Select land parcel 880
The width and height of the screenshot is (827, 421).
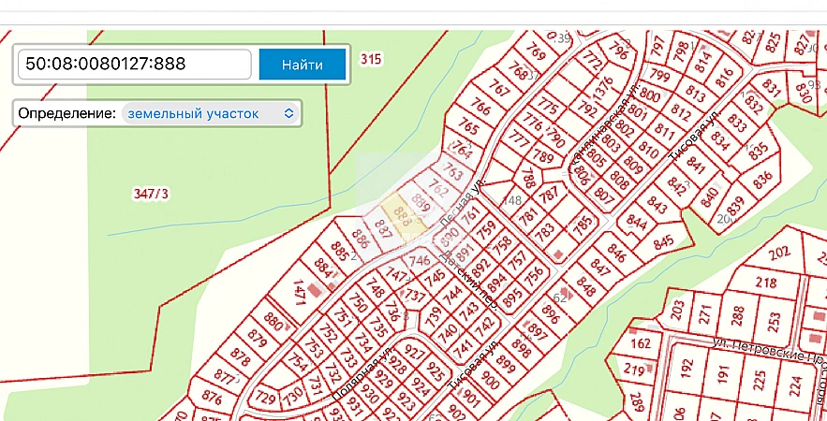pyautogui.click(x=273, y=324)
